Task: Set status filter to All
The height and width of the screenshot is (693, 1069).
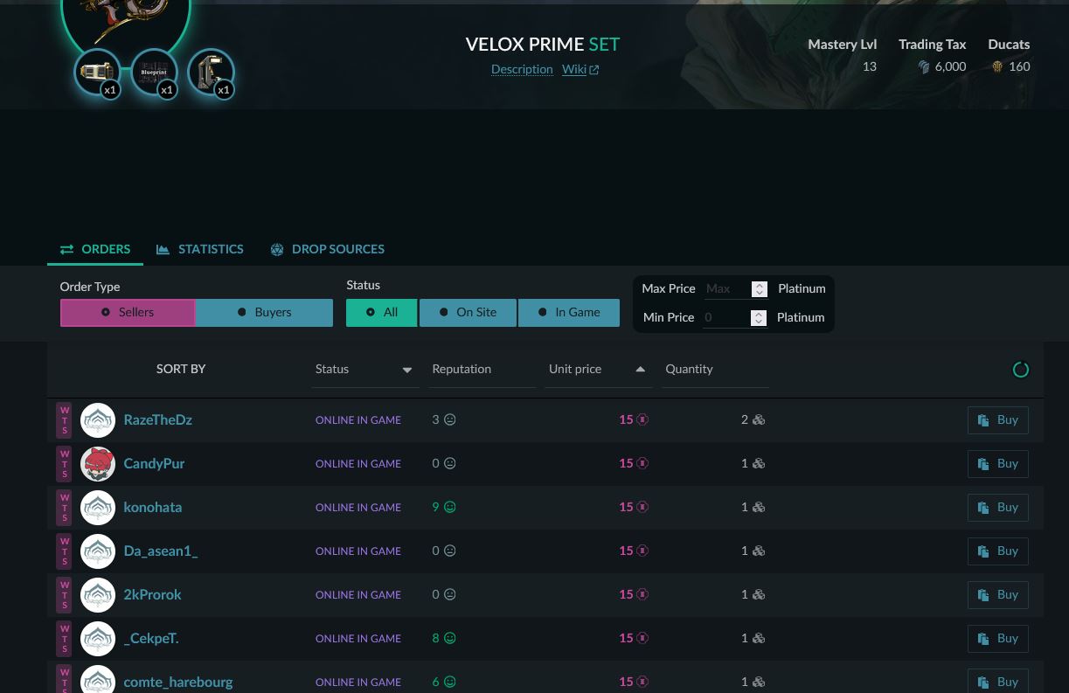Action: [x=381, y=313]
